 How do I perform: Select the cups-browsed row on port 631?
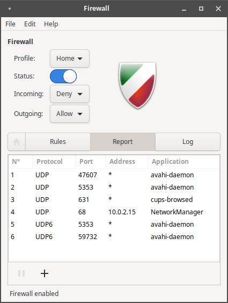[114, 200]
